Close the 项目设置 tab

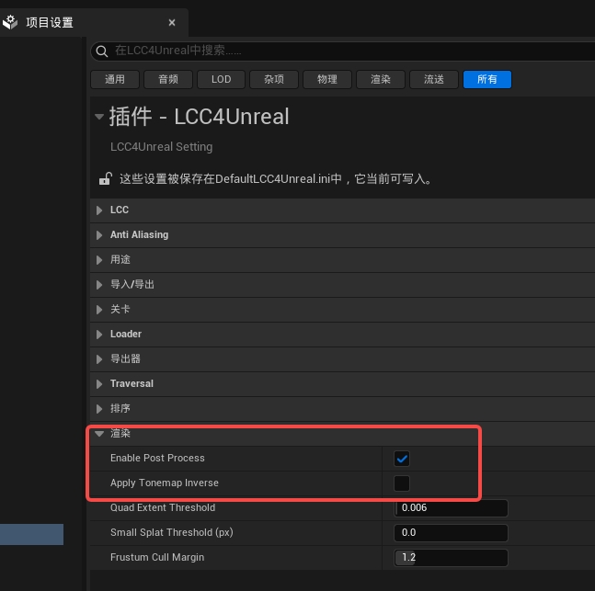coord(172,23)
